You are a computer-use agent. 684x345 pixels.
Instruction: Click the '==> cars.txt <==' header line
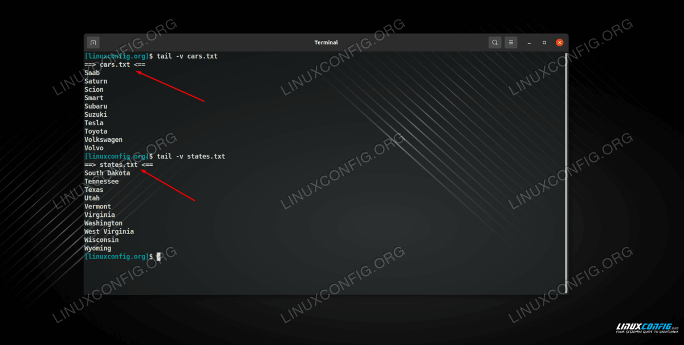pos(115,65)
